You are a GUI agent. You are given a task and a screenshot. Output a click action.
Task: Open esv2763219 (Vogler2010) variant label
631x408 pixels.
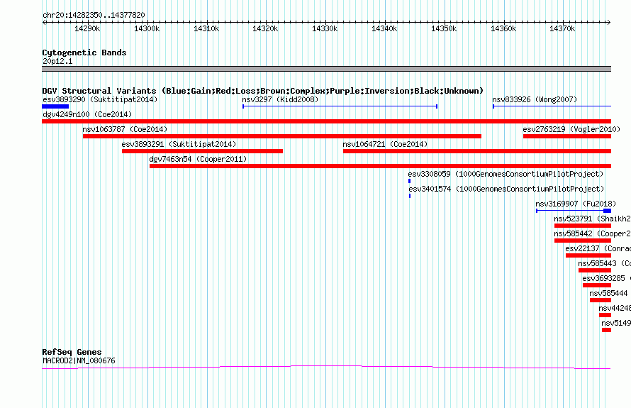pos(571,129)
